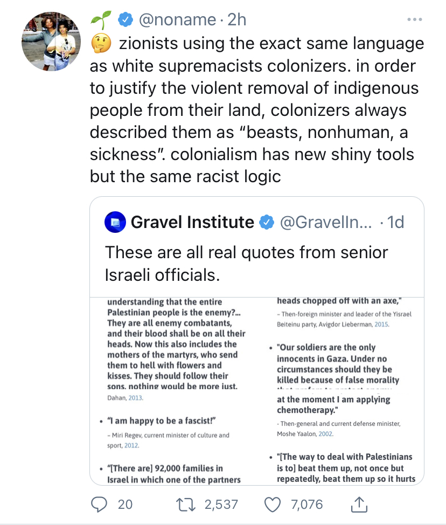Open the quoted tweet text about Israeli officials
Screen dimensions: 446x525
(246, 264)
